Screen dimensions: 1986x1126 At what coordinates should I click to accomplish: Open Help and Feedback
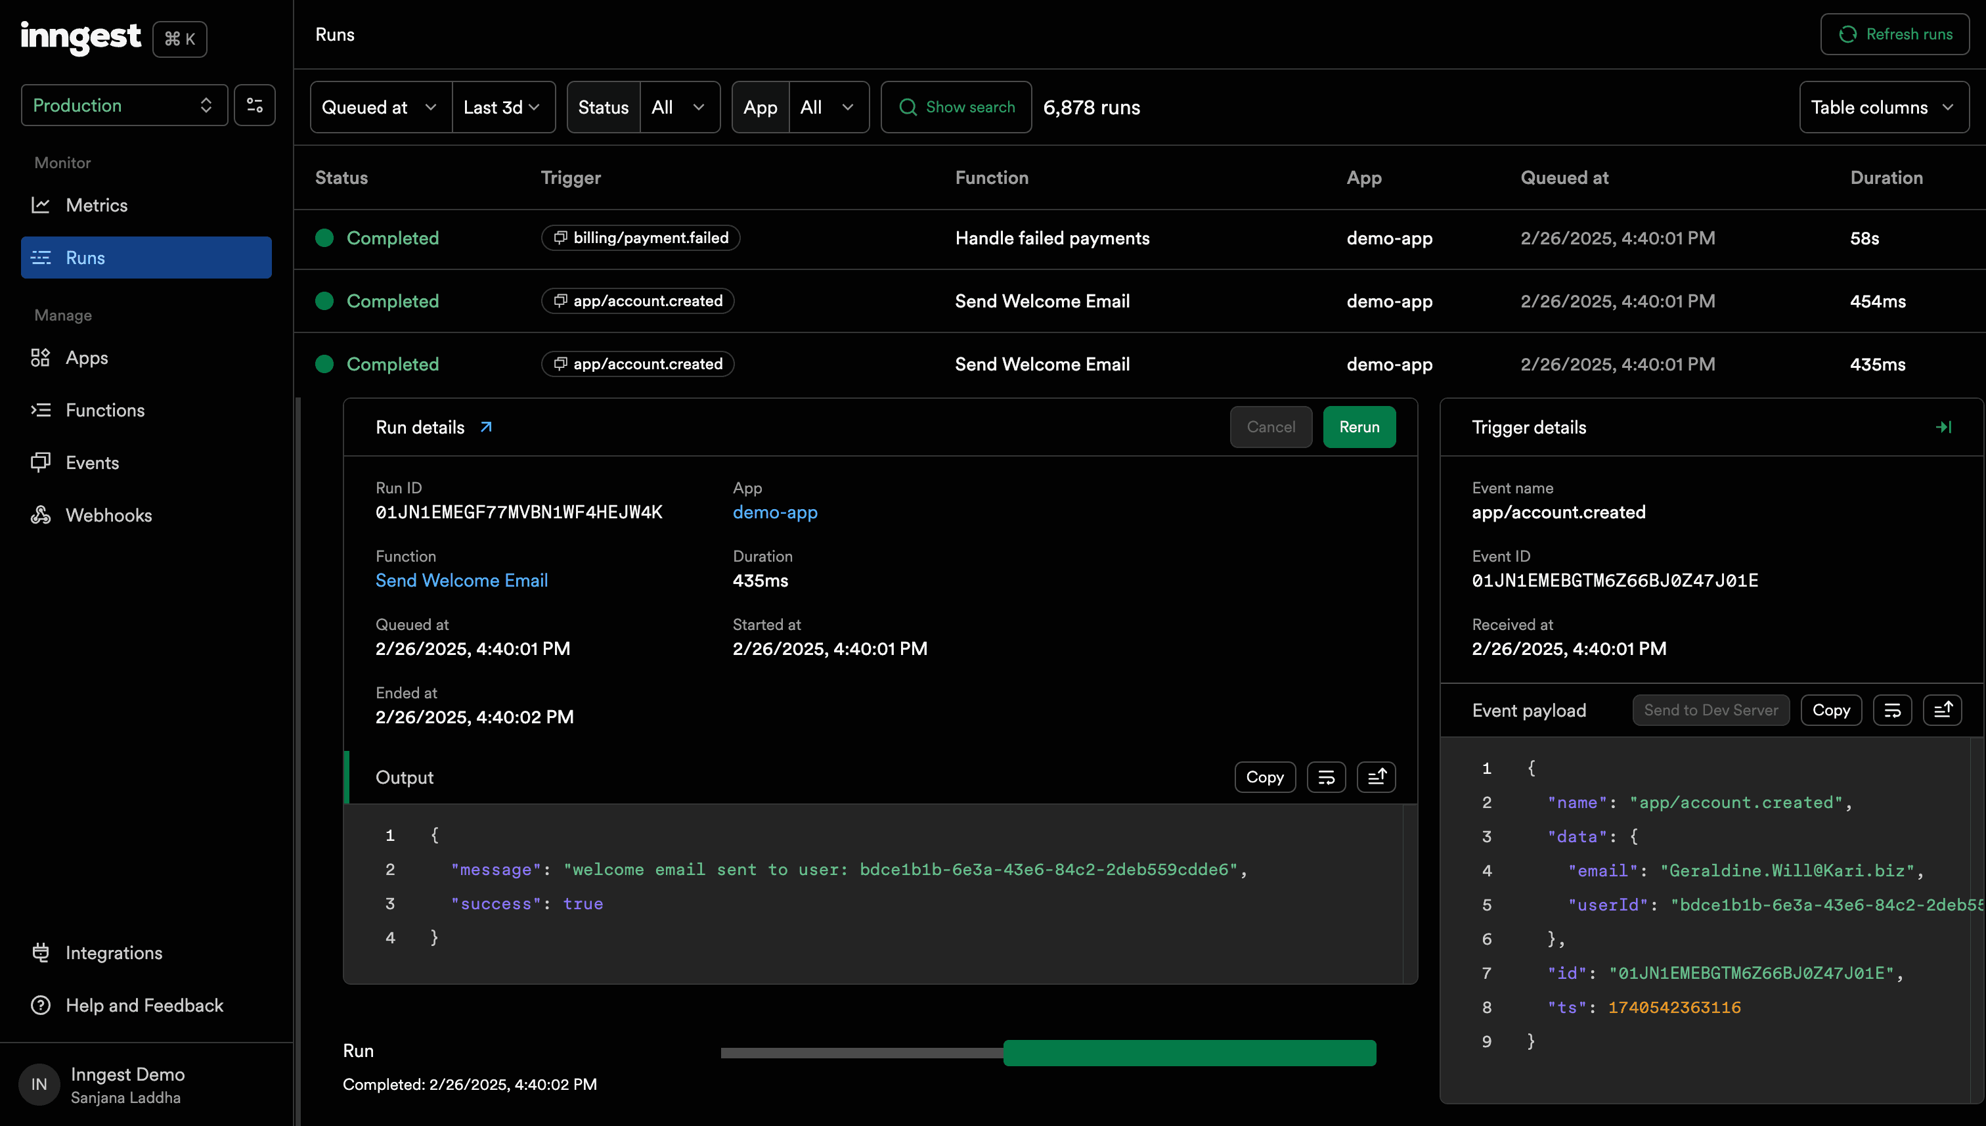click(x=146, y=1005)
